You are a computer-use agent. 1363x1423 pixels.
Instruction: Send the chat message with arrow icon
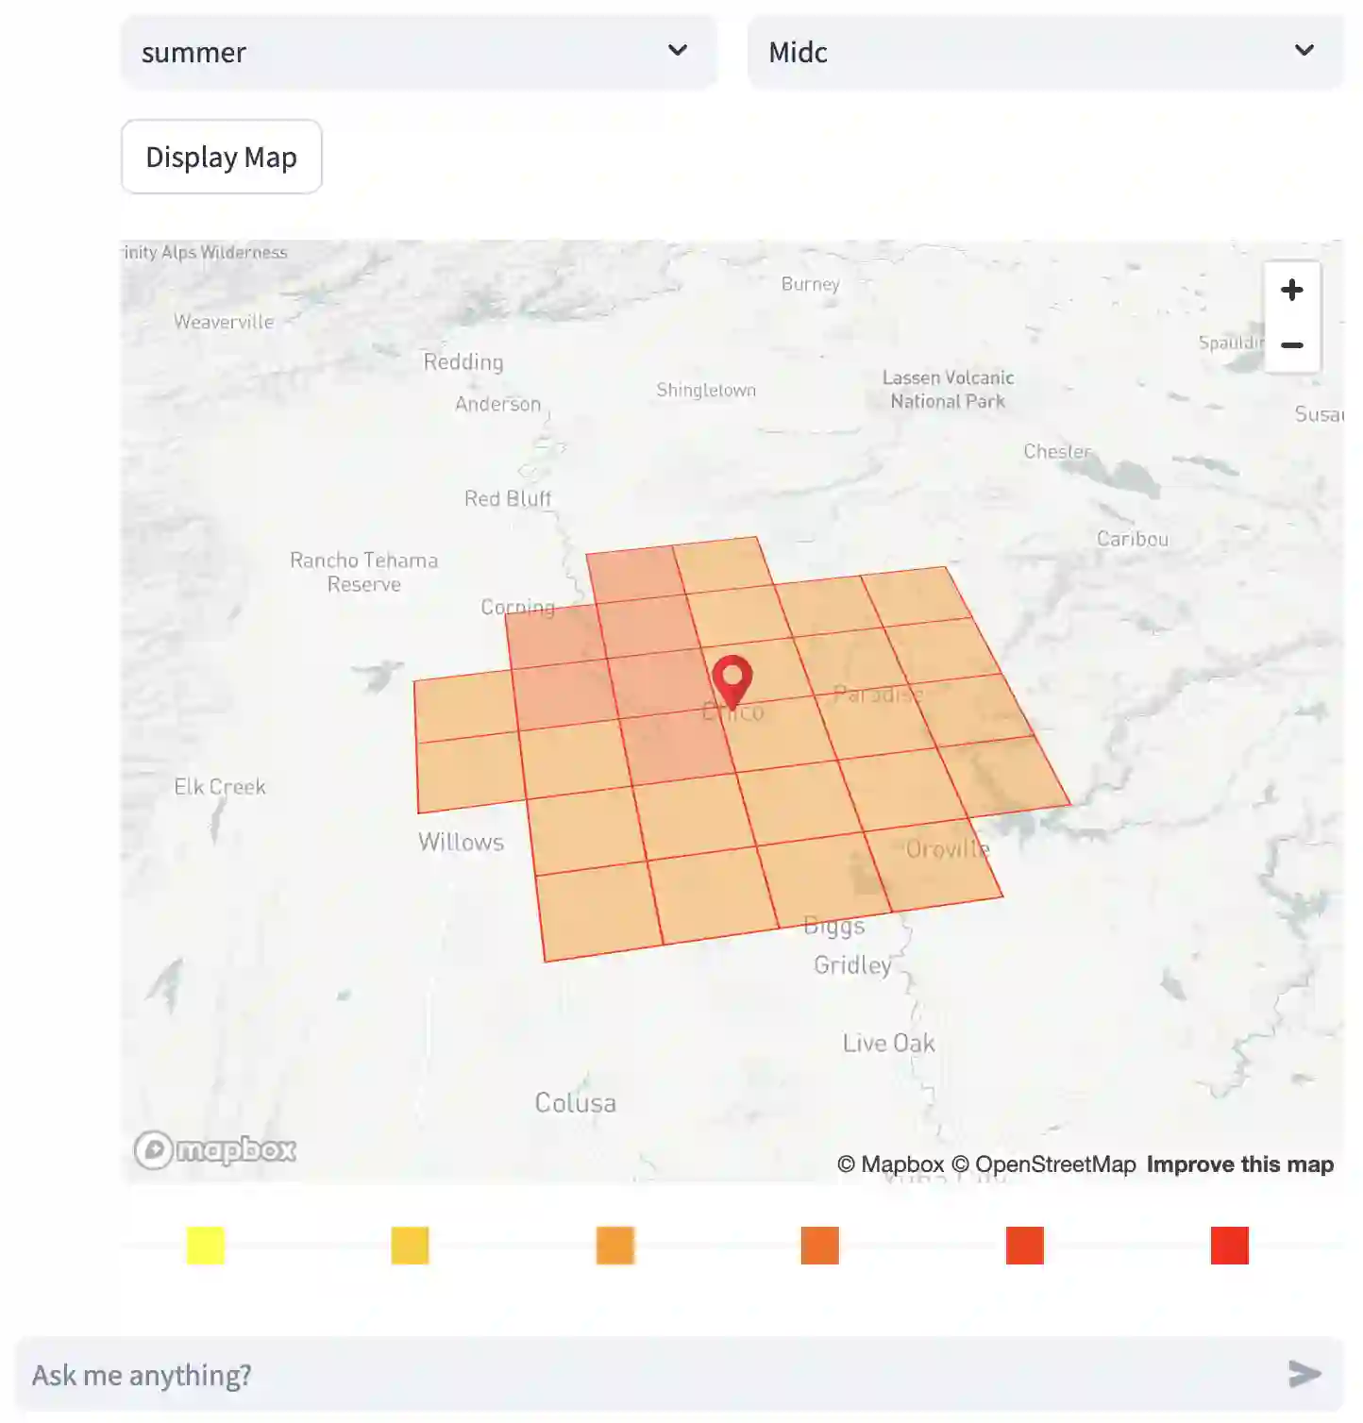[x=1304, y=1374]
